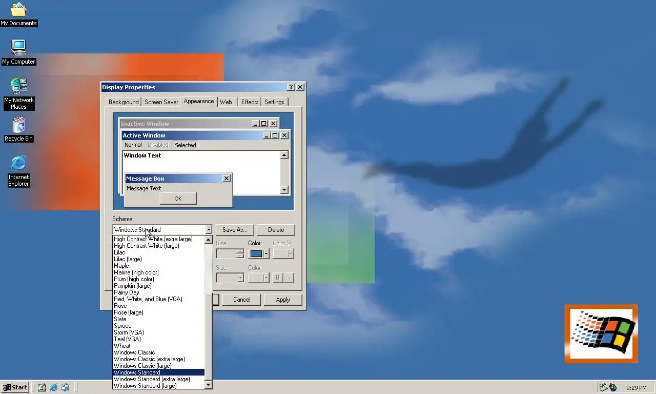The width and height of the screenshot is (656, 394).
Task: Launch Outlook Express from quick launch
Action: (x=66, y=387)
